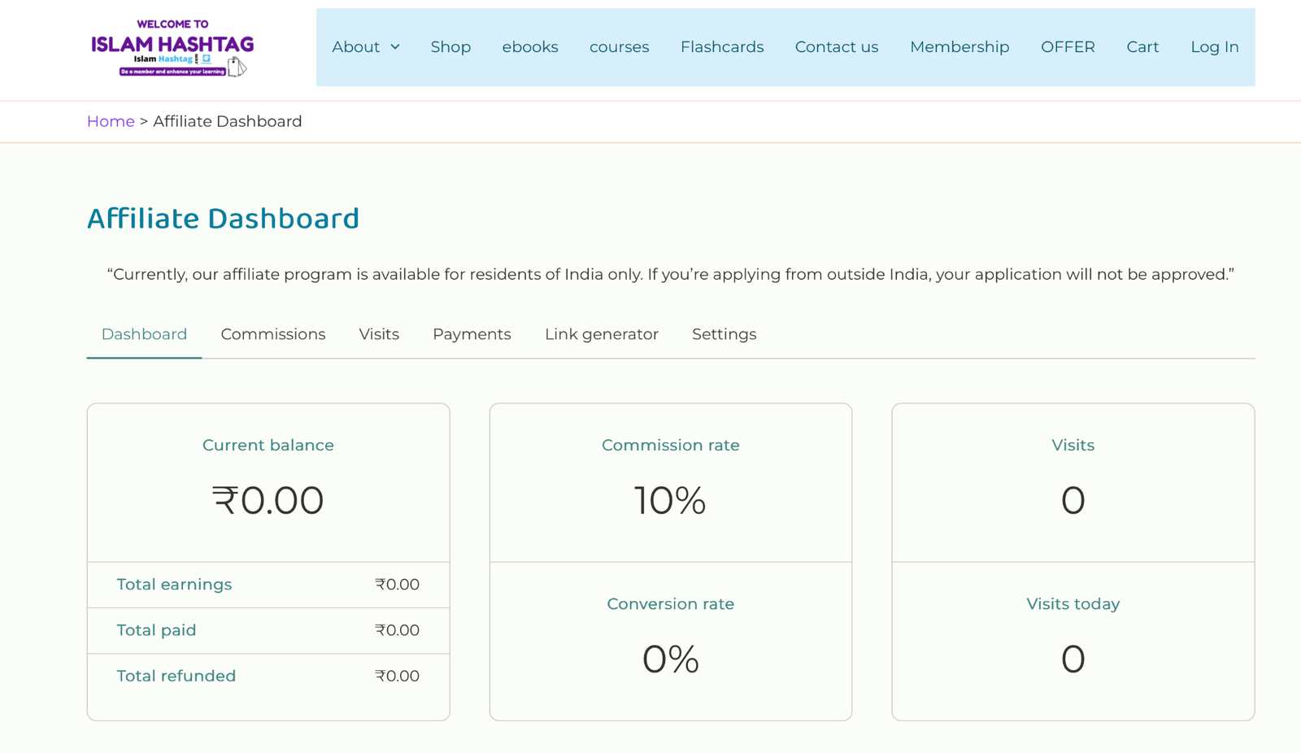The width and height of the screenshot is (1301, 753).
Task: Click the Affiliate Dashboard heading
Action: coord(223,218)
